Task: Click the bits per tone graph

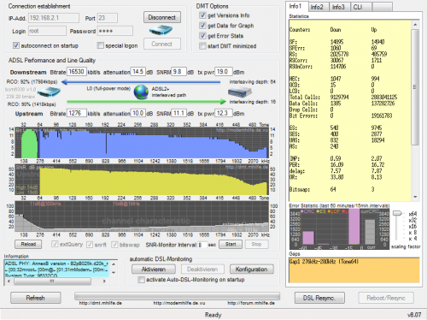Action: pyautogui.click(x=142, y=143)
